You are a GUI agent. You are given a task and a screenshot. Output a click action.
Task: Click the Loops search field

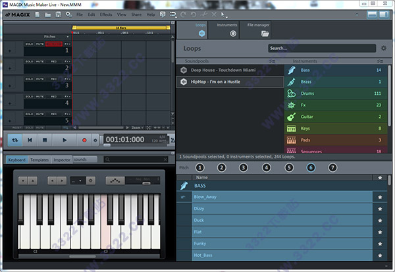coord(322,48)
